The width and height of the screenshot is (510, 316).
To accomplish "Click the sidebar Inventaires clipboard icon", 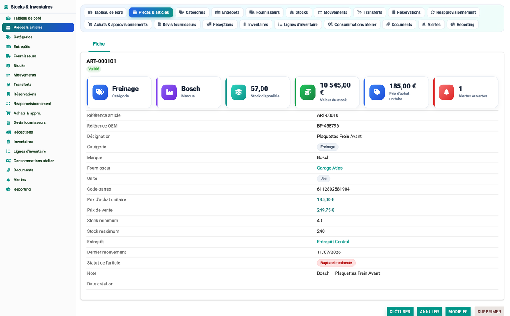I will point(8,142).
